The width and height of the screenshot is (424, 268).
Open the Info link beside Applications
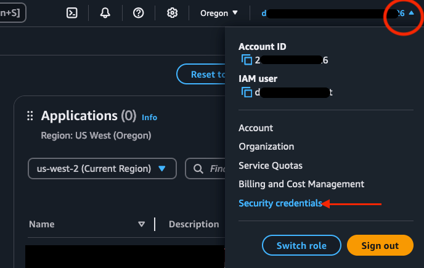[149, 117]
